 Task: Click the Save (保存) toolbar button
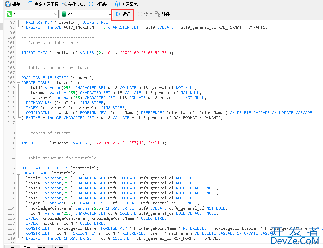click(x=13, y=4)
